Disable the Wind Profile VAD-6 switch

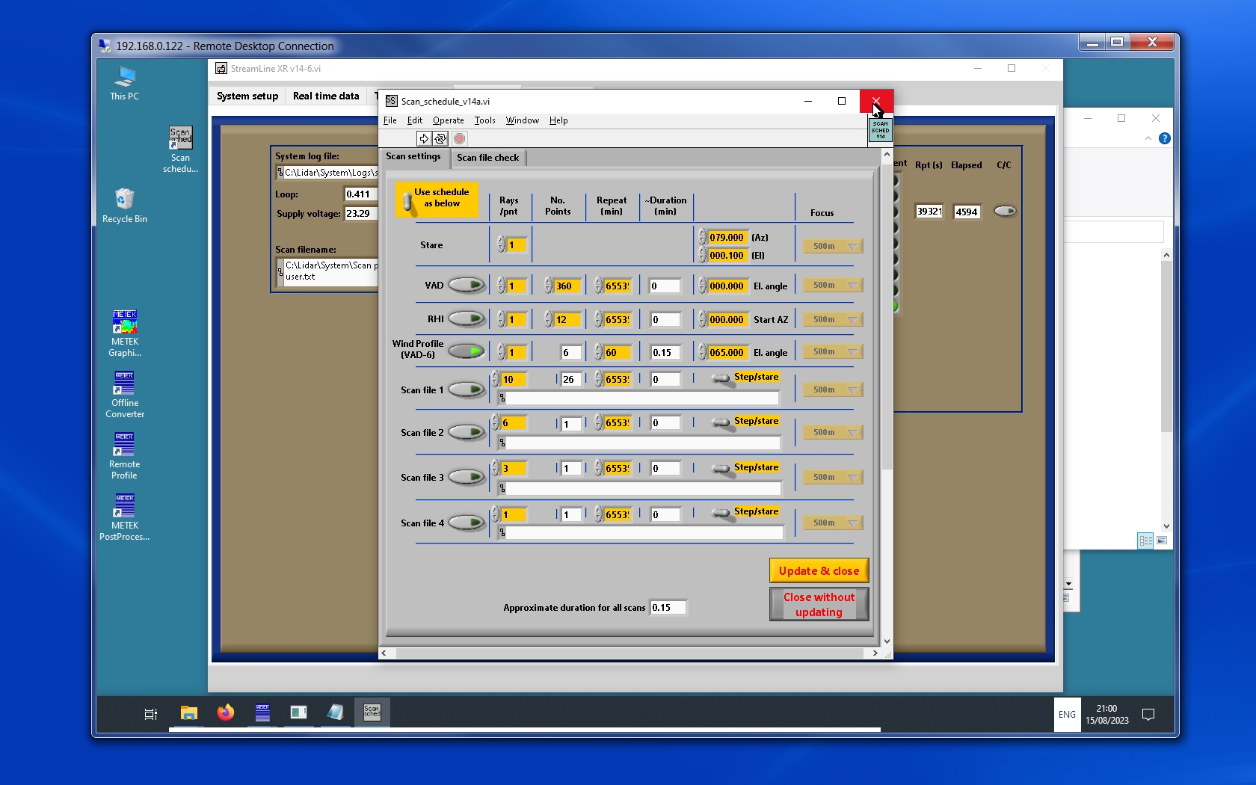(x=467, y=351)
